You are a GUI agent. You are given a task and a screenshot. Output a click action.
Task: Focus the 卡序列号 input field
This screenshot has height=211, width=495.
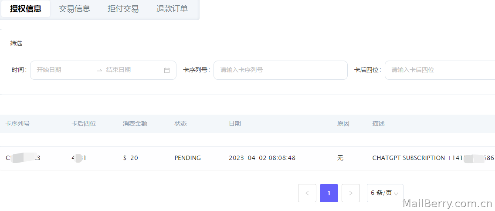[280, 70]
